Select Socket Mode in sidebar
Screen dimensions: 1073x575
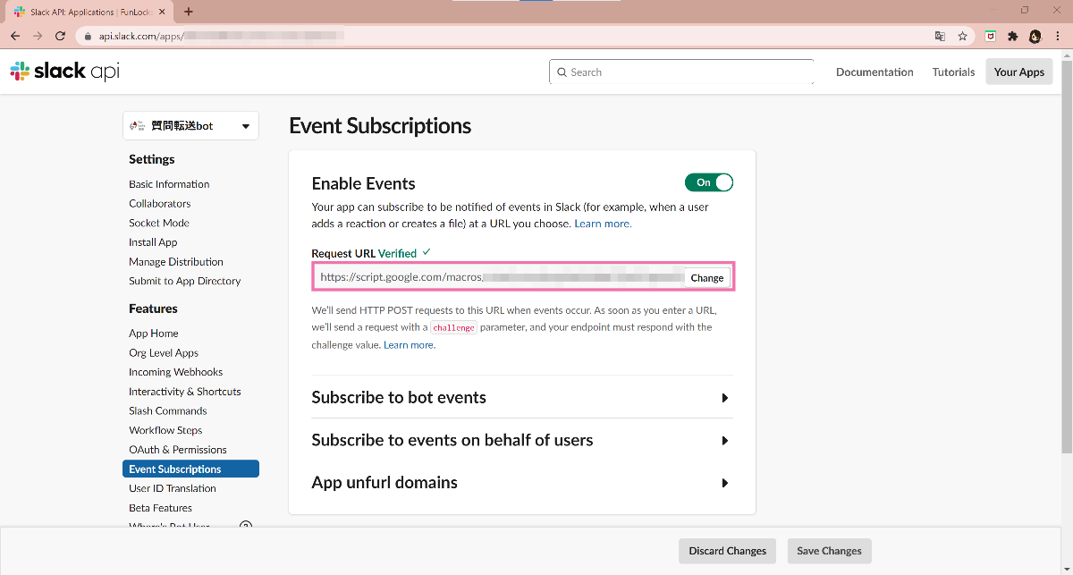159,223
